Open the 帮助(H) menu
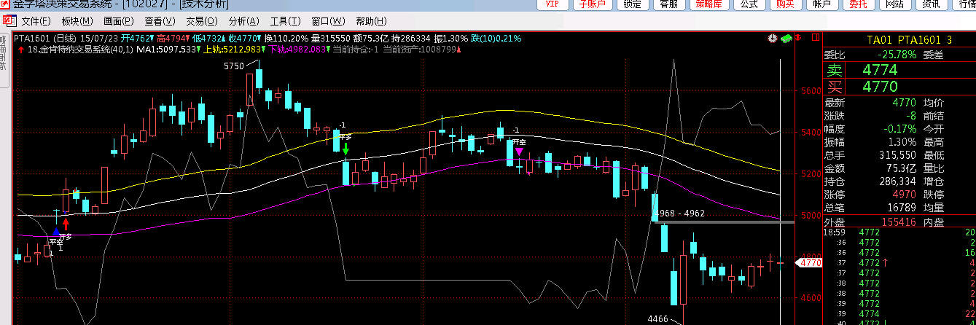This screenshot has width=976, height=325. click(x=372, y=21)
